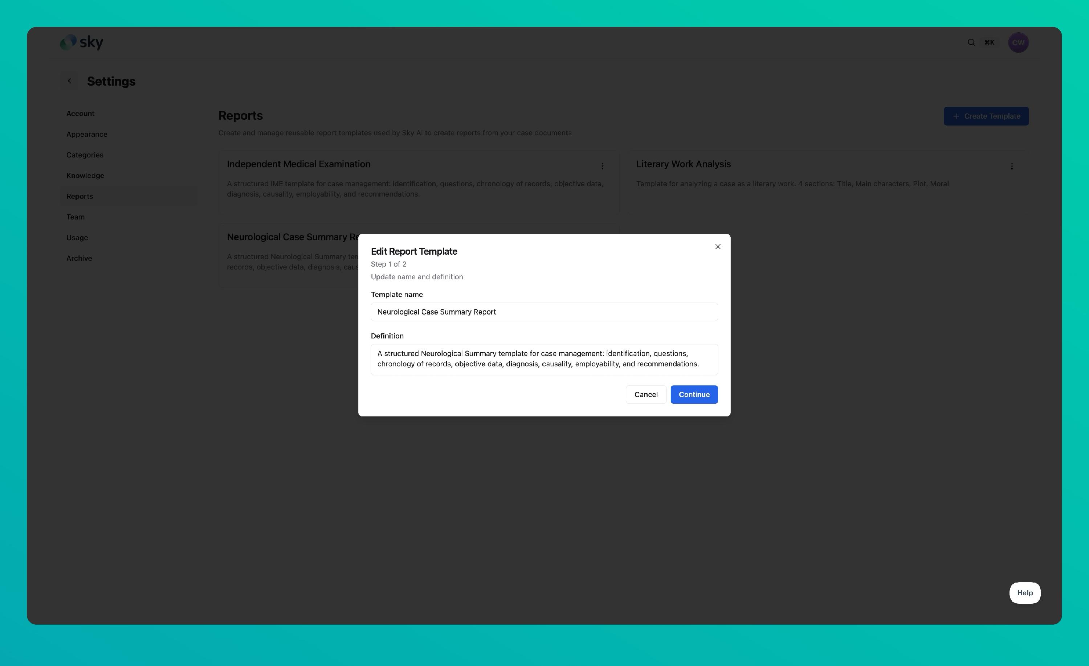Cancel editing the report template
1089x666 pixels.
click(x=646, y=394)
